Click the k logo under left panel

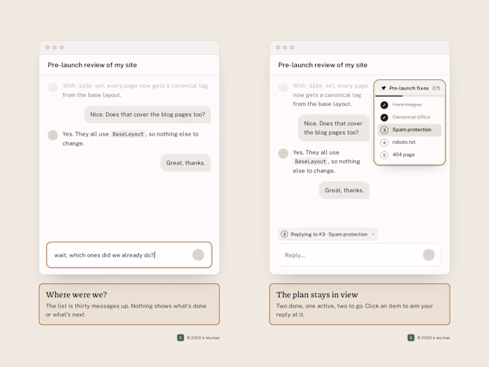pyautogui.click(x=180, y=338)
